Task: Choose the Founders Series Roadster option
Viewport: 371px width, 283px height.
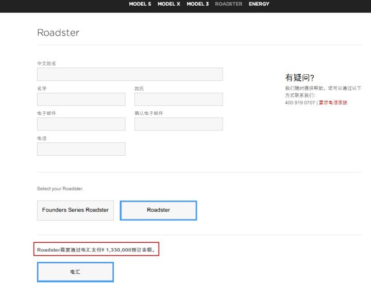Action: (75, 210)
